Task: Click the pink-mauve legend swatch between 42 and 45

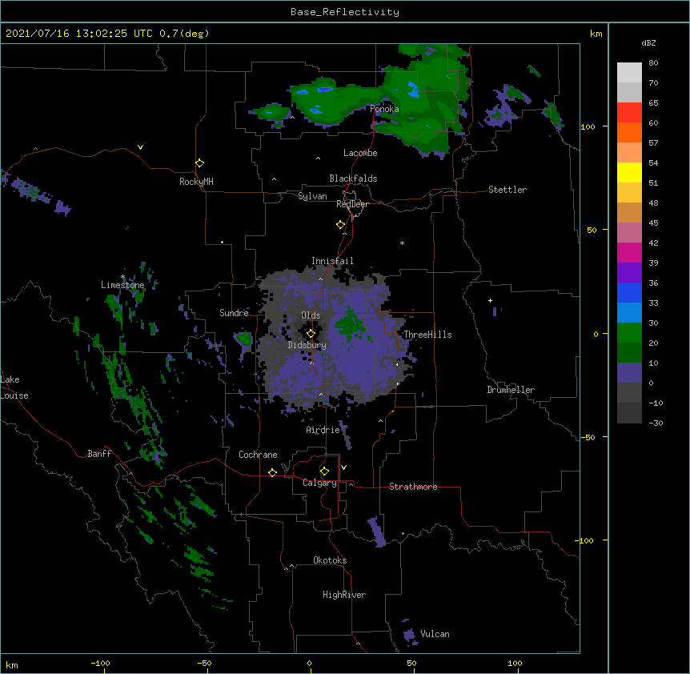Action: point(629,233)
